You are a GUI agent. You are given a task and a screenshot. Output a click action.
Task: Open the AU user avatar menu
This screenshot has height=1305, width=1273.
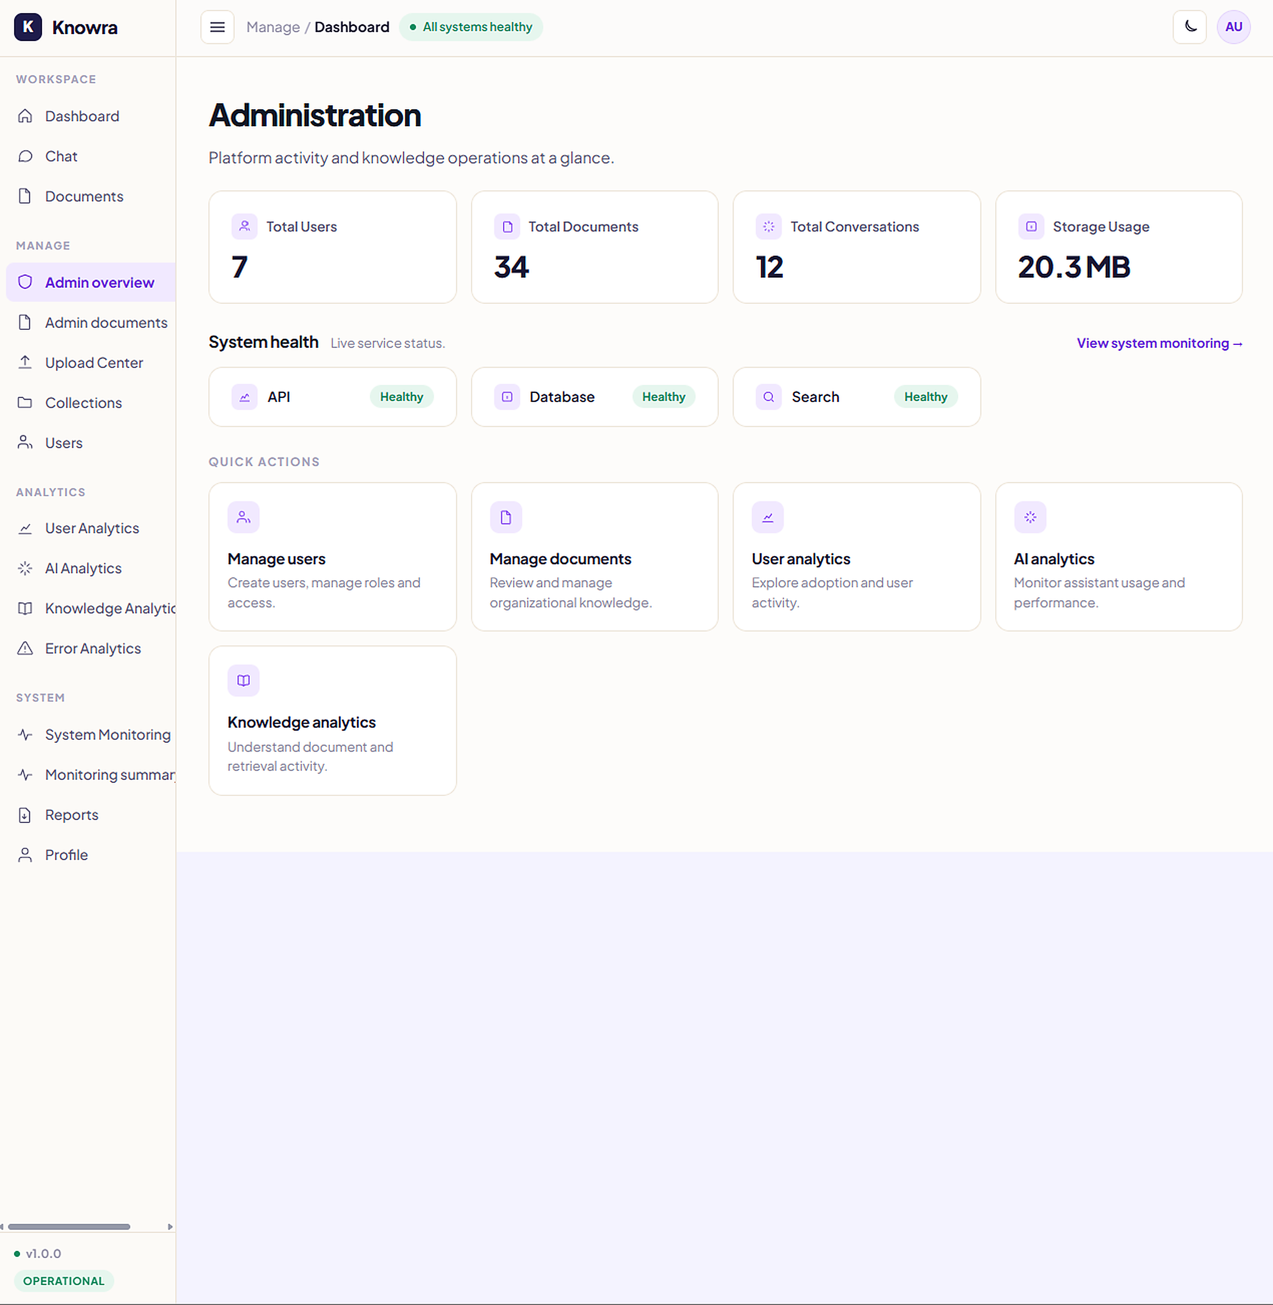pyautogui.click(x=1233, y=27)
